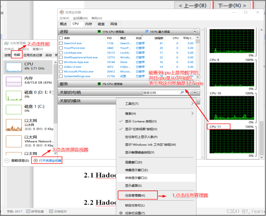Check the Microsoft.Photos.exe checkbox
This screenshot has height=216, width=266.
(61, 71)
